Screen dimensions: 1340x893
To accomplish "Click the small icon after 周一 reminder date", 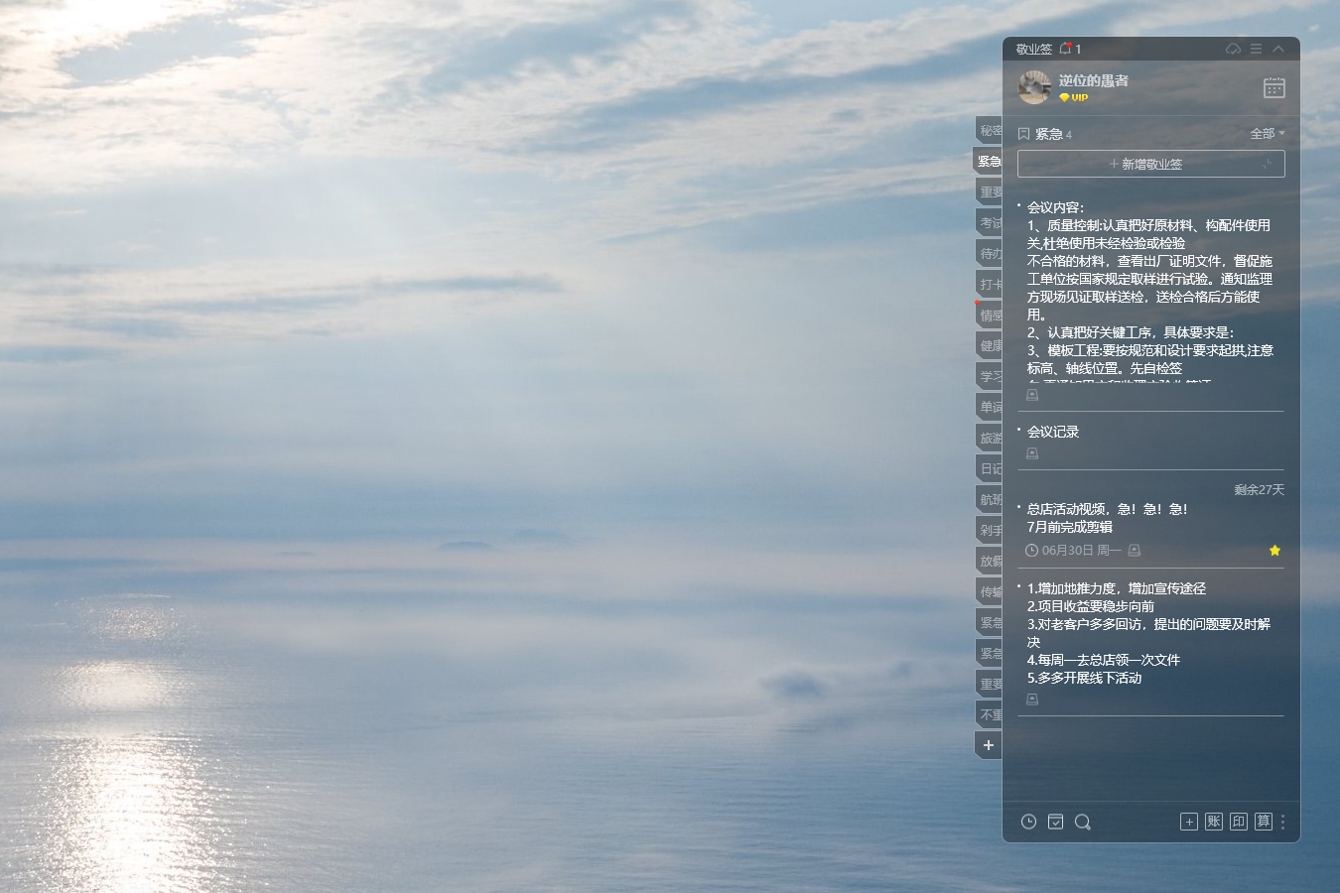I will 1135,550.
